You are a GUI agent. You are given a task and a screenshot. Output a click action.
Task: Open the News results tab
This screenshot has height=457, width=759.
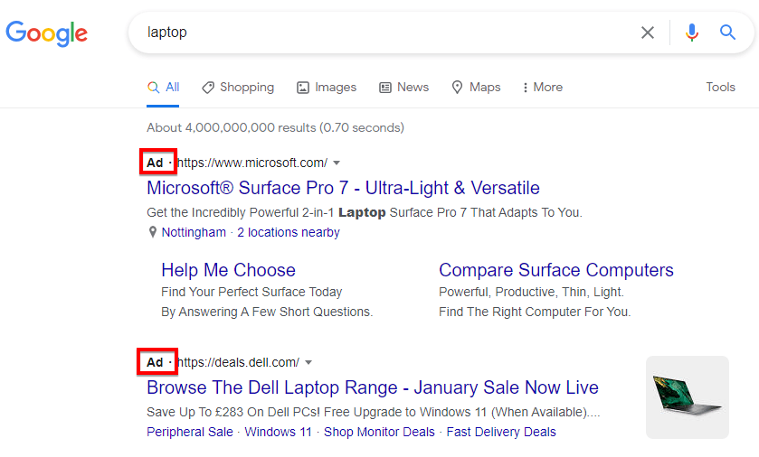tap(403, 88)
